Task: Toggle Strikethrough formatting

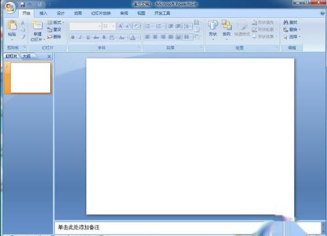Action: tap(96, 37)
